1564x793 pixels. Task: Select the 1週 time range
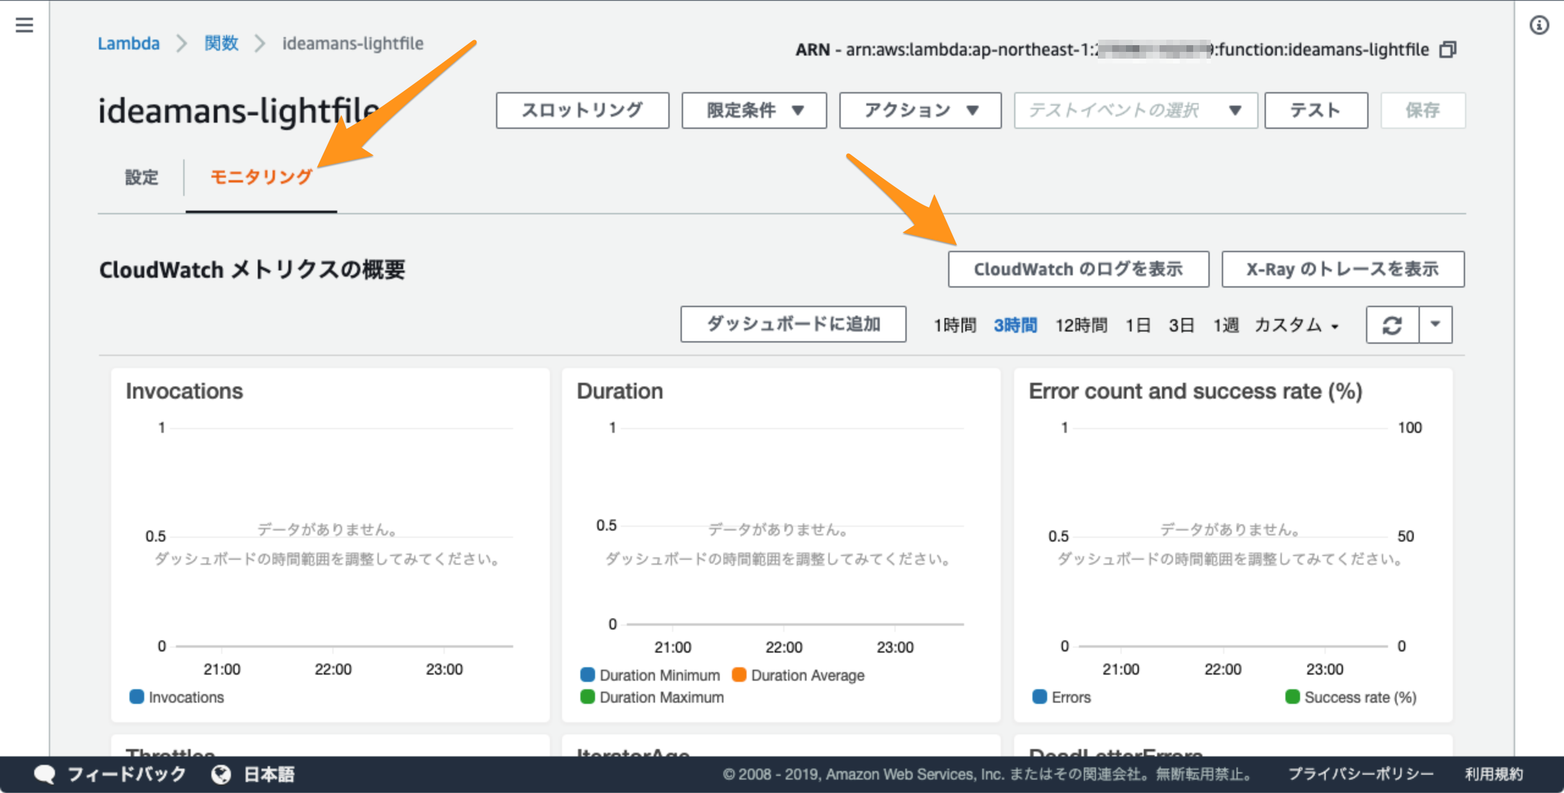tap(1226, 325)
